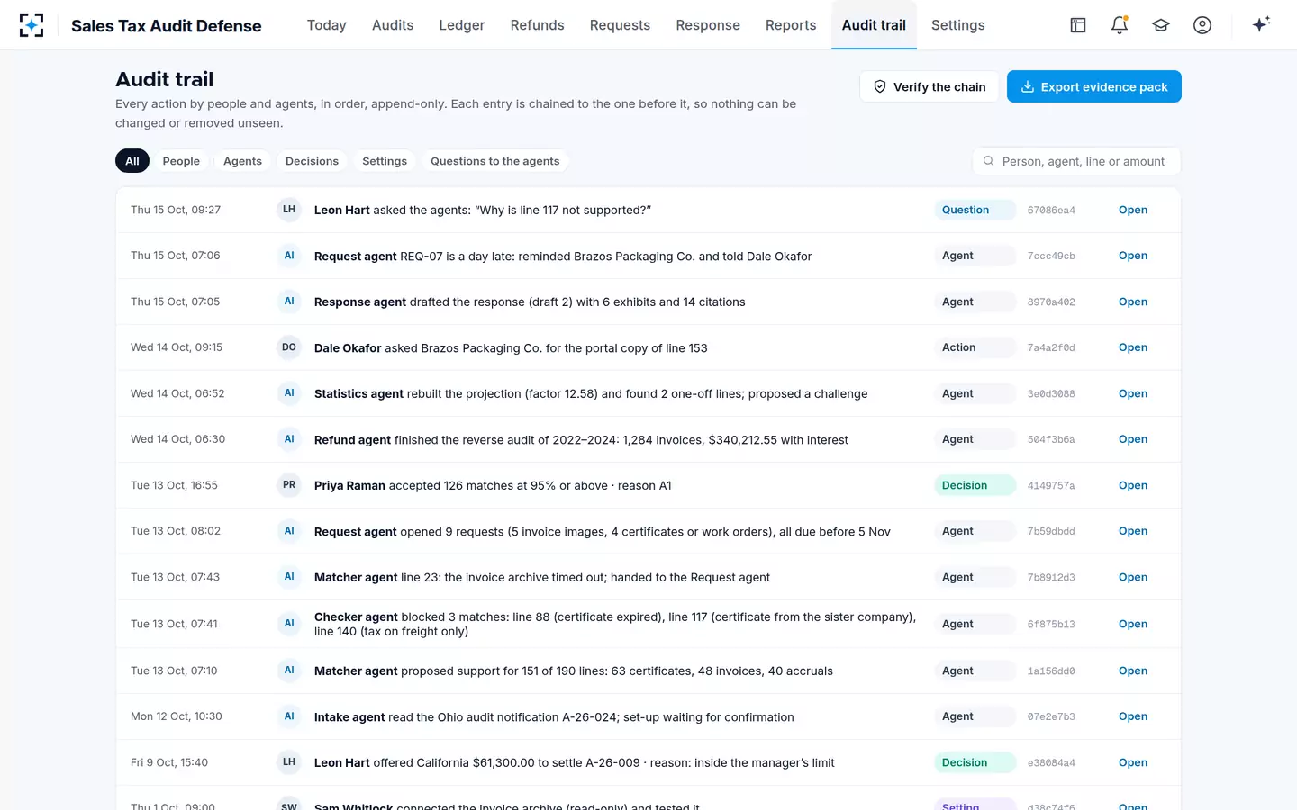The height and width of the screenshot is (810, 1297).
Task: Focus the person, agent, line or amount search field
Action: (1076, 161)
